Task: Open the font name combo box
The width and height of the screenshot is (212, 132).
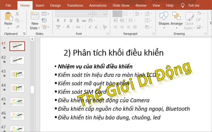Action: [74, 14]
